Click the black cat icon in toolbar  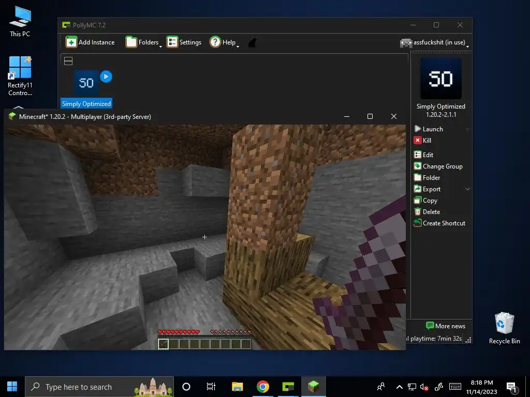[253, 42]
